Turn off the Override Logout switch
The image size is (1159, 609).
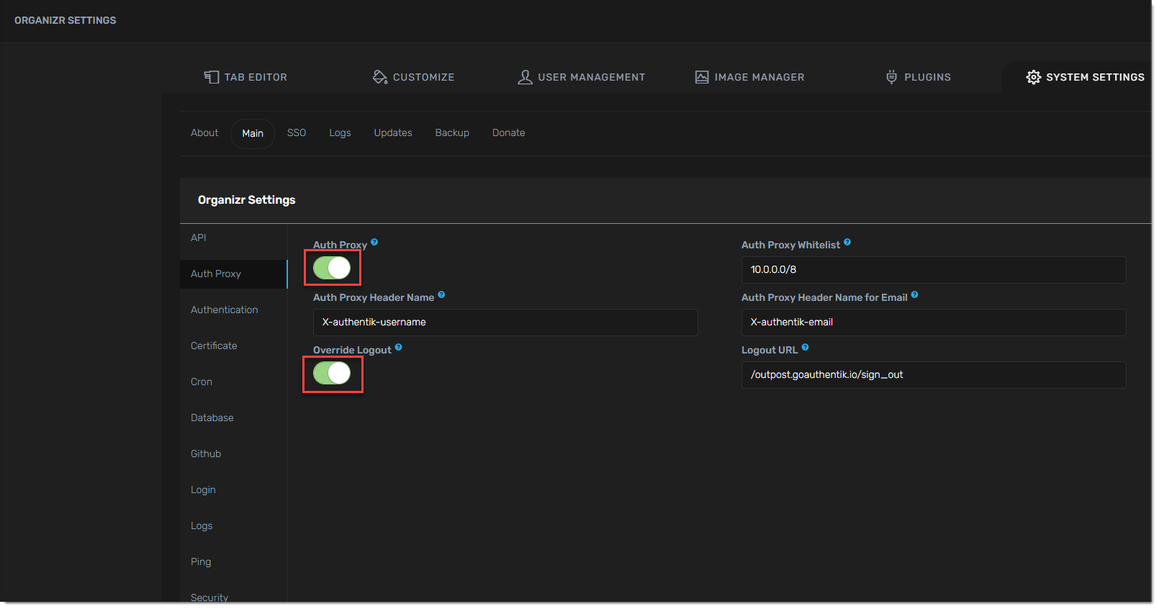point(332,373)
